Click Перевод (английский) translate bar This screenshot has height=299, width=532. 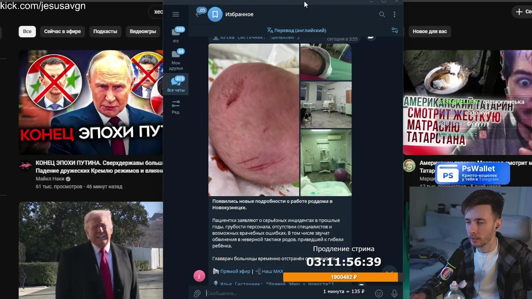click(296, 30)
